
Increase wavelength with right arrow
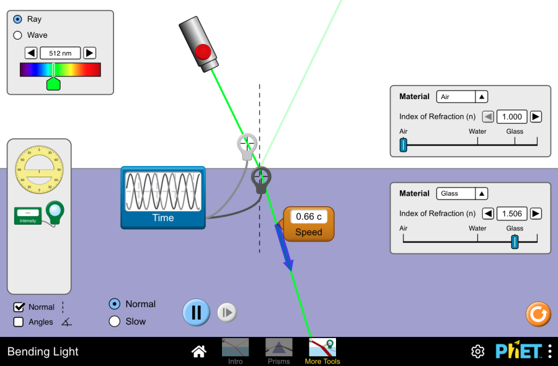(89, 53)
